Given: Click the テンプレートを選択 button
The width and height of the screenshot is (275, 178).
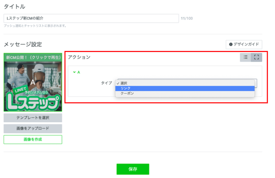Looking at the screenshot, I should click(33, 118).
